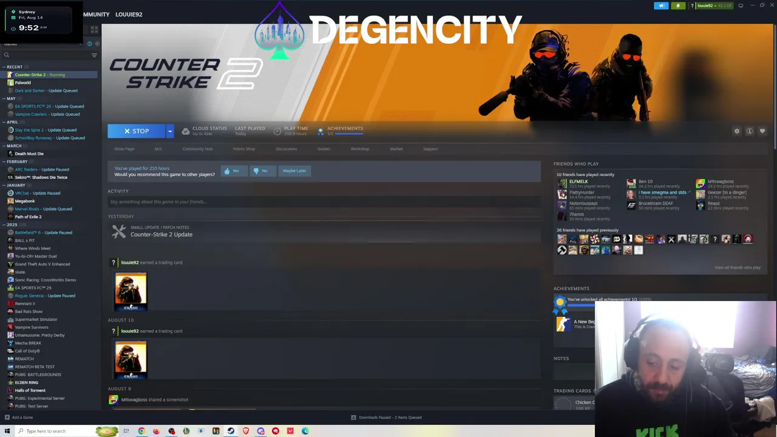Open Big Picture mode monitor icon
777x437 pixels.
tap(741, 5)
